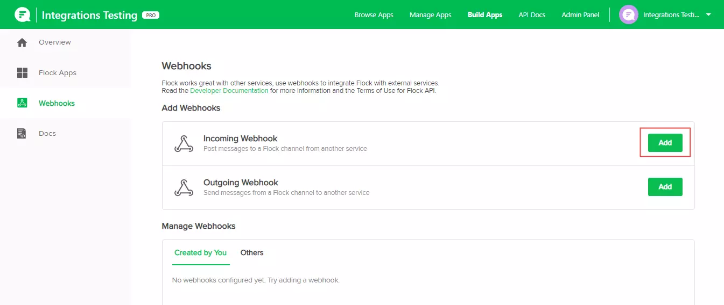Click the PRO badge next to team name
The image size is (724, 305).
[x=151, y=15]
